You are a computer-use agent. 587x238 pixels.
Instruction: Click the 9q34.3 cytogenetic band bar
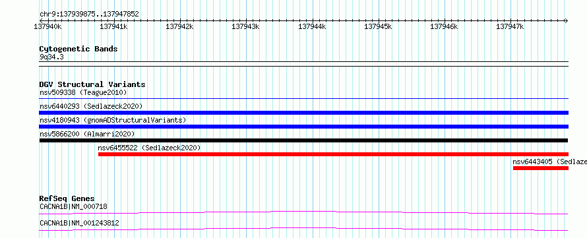(303, 63)
